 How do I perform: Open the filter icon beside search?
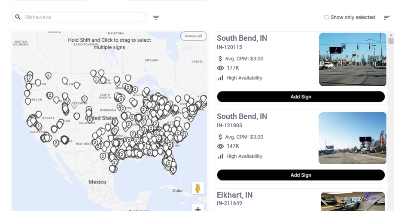coord(156,18)
